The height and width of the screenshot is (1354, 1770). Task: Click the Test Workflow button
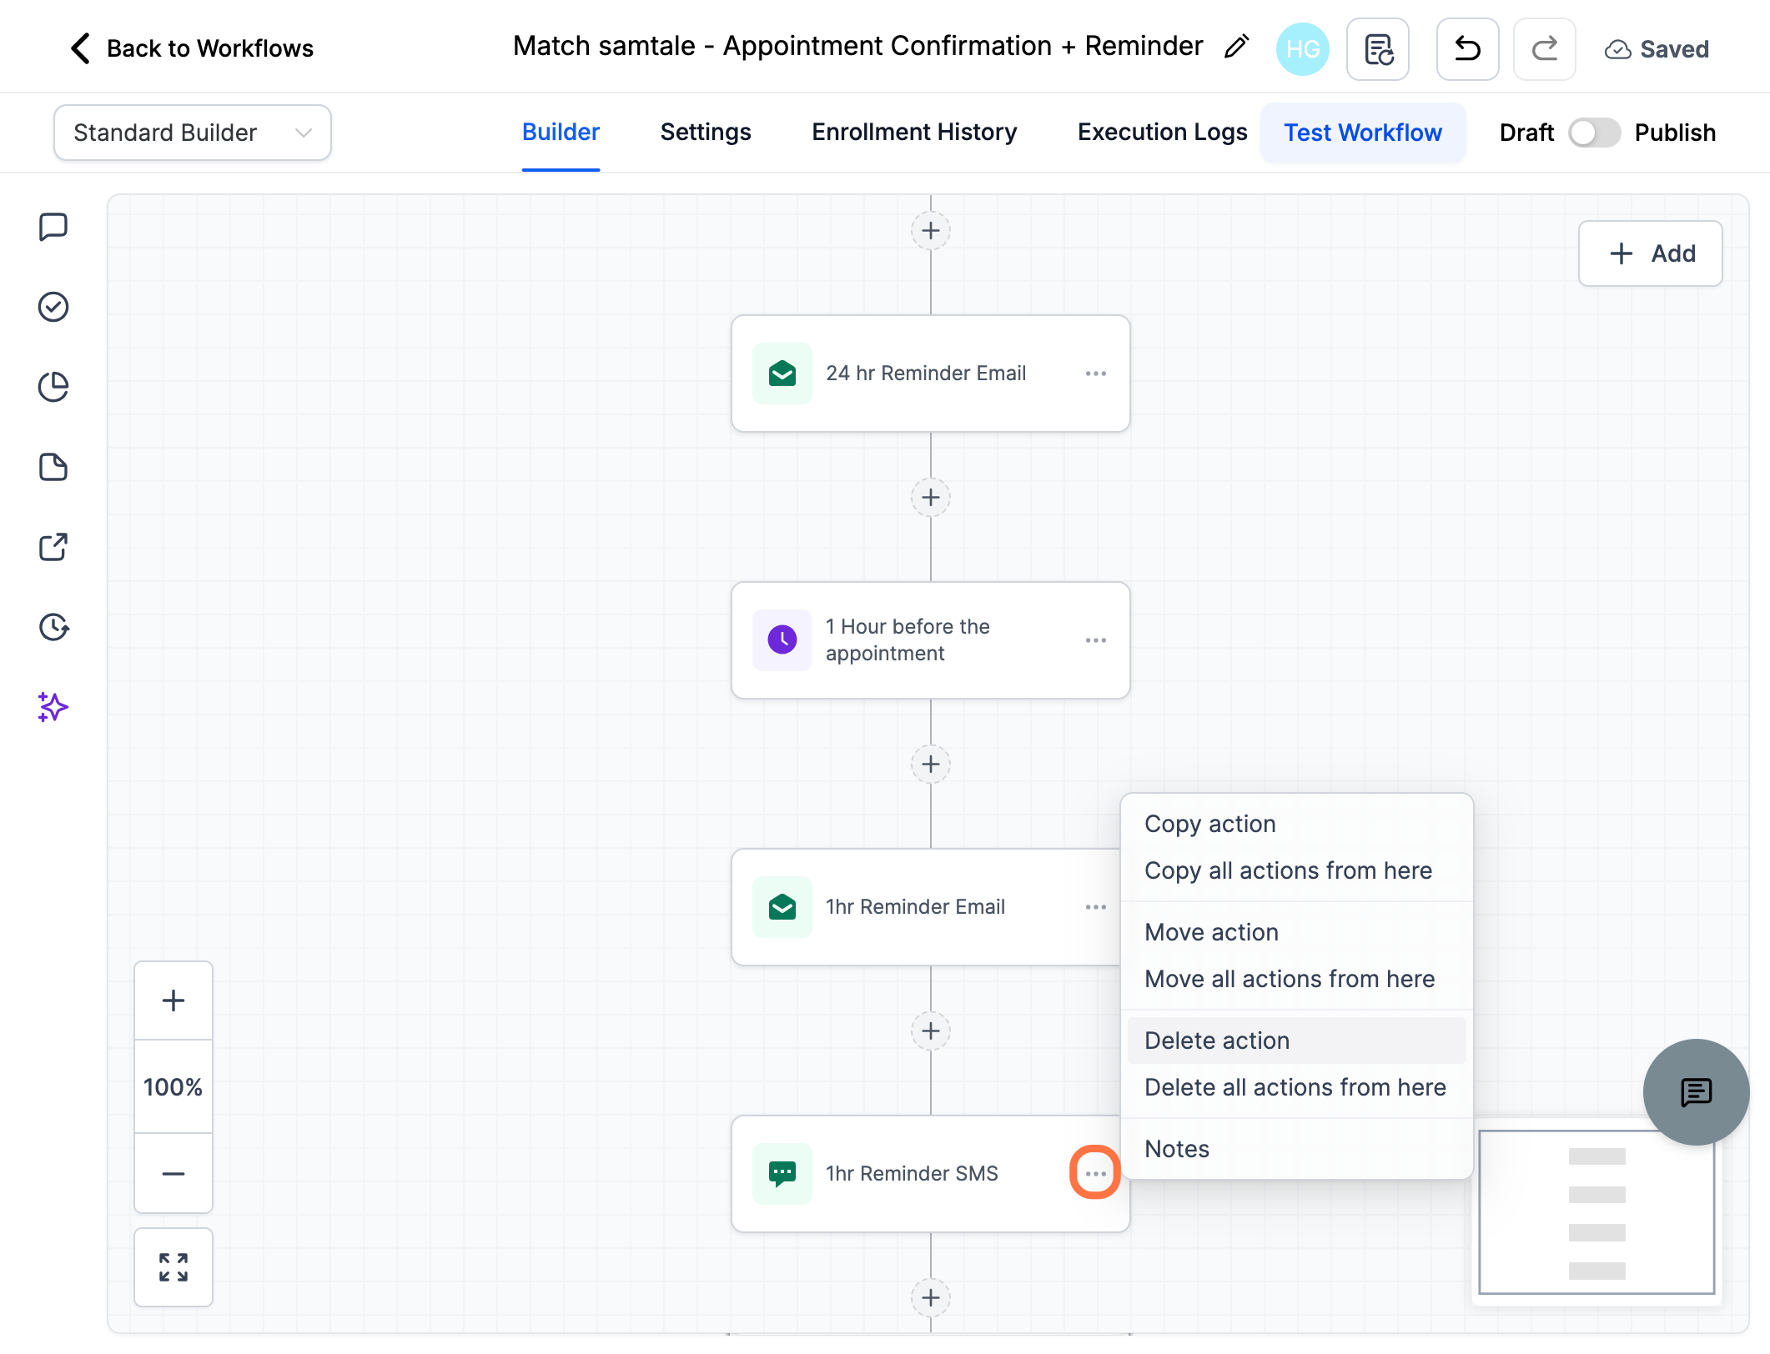pos(1363,133)
